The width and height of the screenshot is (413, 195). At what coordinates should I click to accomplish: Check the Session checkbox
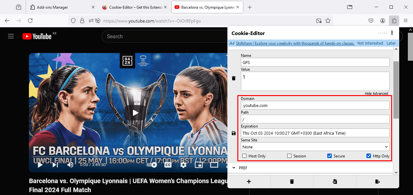pos(289,156)
